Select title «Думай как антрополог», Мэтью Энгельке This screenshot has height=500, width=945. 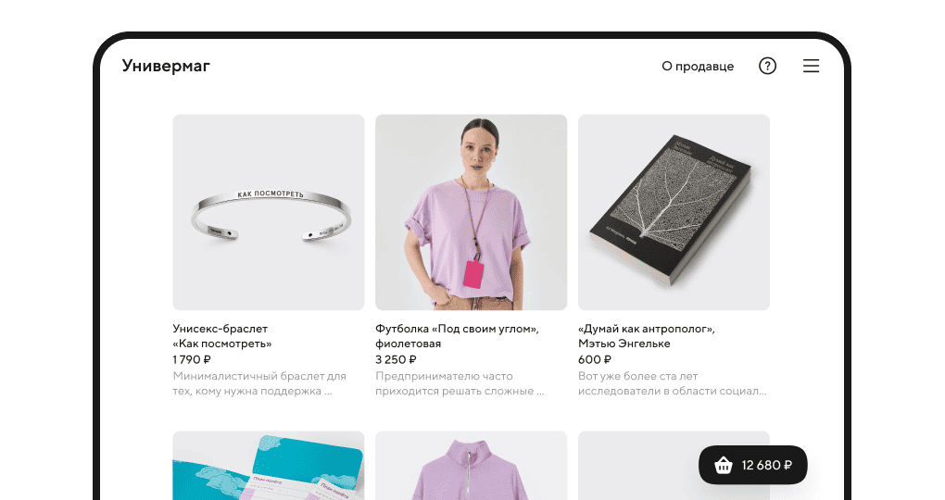point(647,336)
